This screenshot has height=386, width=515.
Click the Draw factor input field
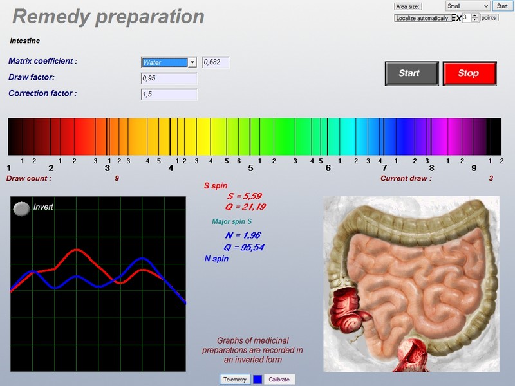click(169, 78)
